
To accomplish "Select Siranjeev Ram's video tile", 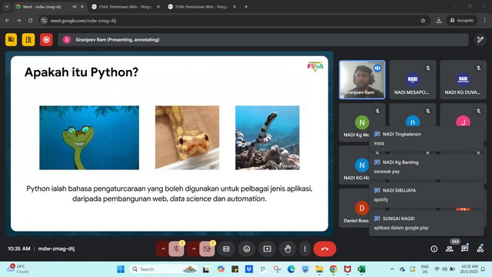I will 362,80.
